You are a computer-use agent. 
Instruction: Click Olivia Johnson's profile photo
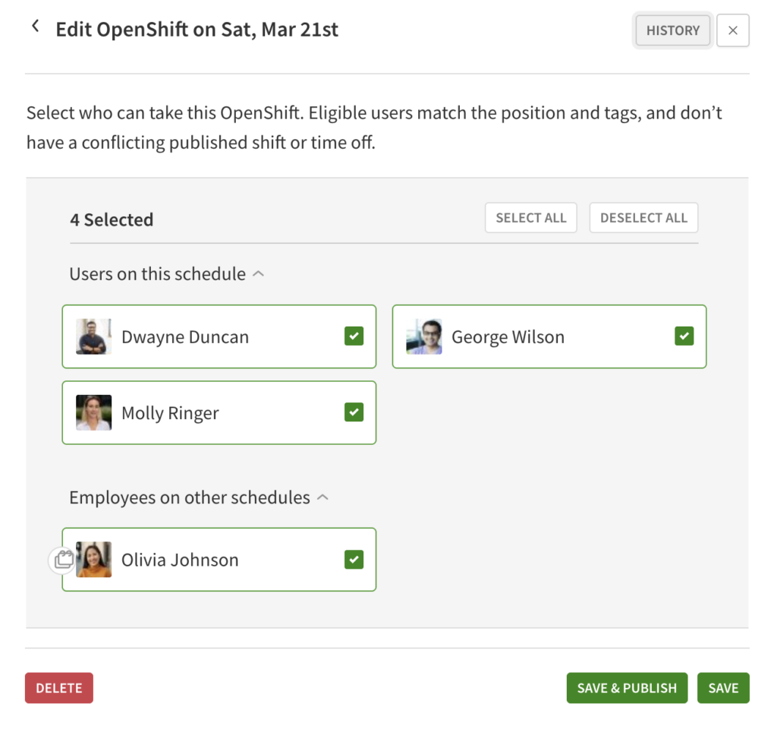[94, 560]
